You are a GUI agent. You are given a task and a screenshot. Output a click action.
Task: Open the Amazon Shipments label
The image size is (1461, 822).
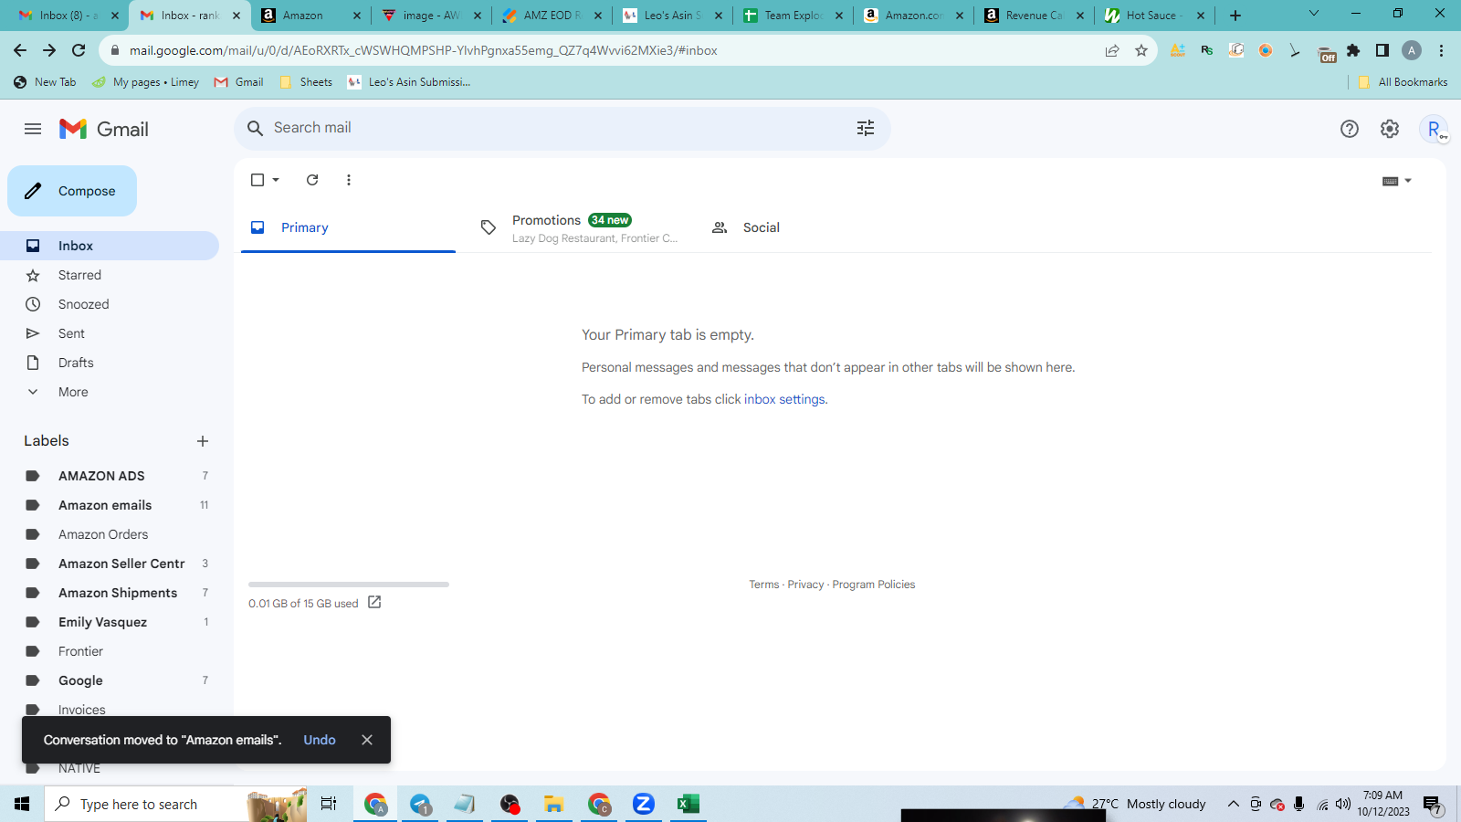click(110, 593)
